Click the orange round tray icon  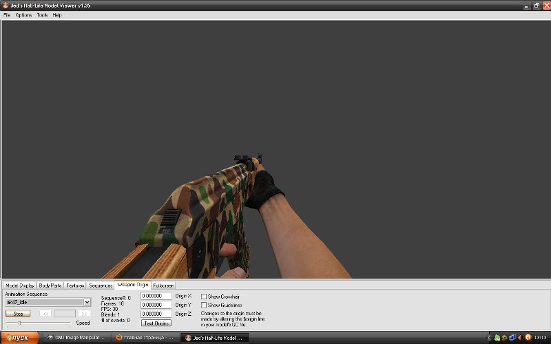click(528, 338)
